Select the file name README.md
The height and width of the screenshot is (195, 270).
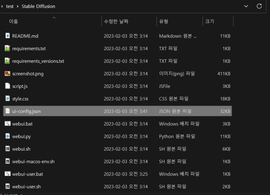point(25,36)
